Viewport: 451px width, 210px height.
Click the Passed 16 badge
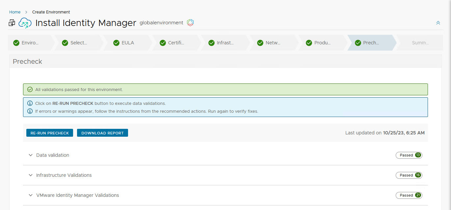pyautogui.click(x=409, y=175)
